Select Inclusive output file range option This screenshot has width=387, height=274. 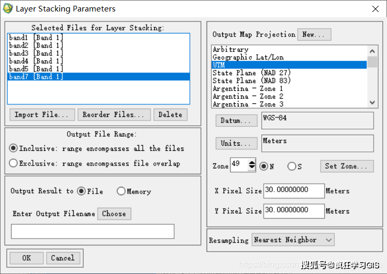[x=14, y=148]
